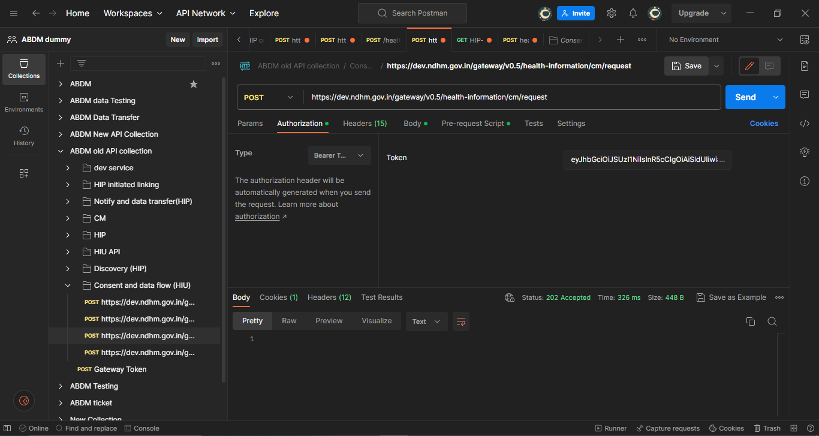Open the Comments panel icon

coord(805,94)
